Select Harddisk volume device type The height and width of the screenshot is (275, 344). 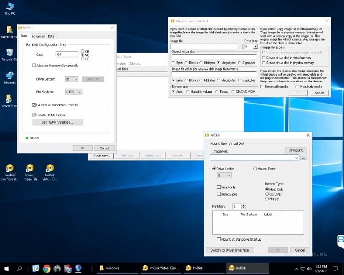188,92
